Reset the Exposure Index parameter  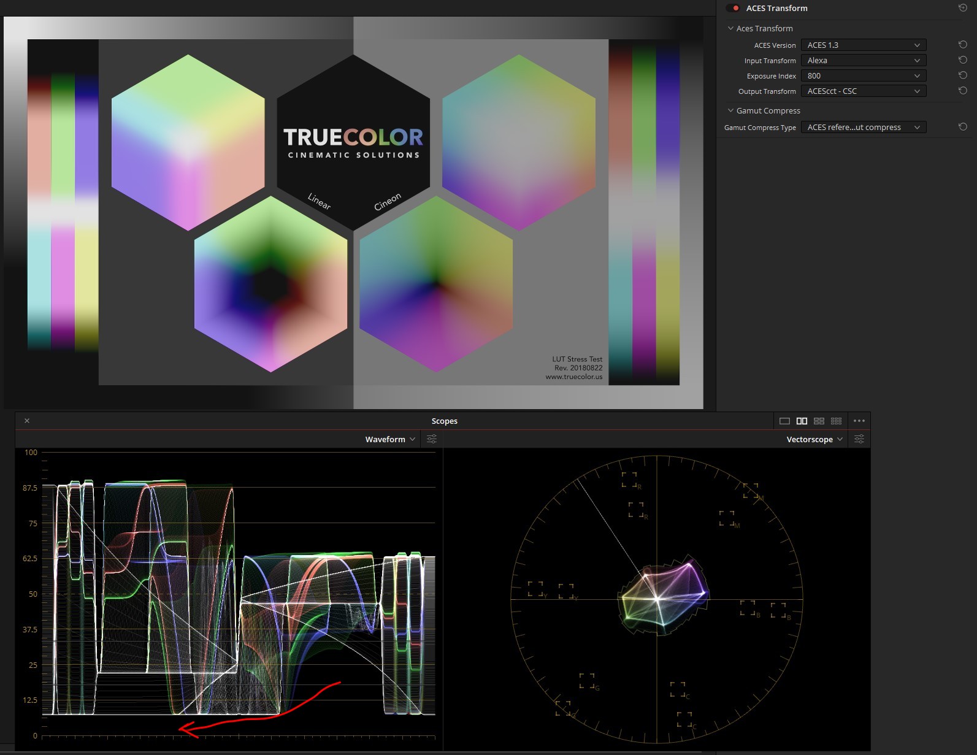[962, 75]
